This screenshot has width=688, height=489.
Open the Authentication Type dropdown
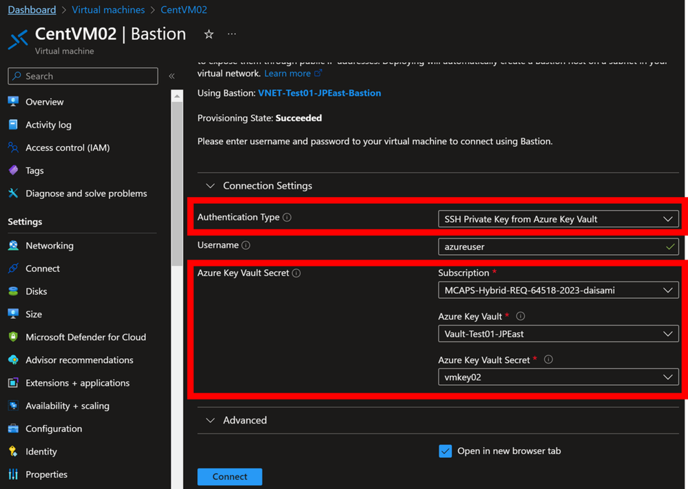point(558,219)
